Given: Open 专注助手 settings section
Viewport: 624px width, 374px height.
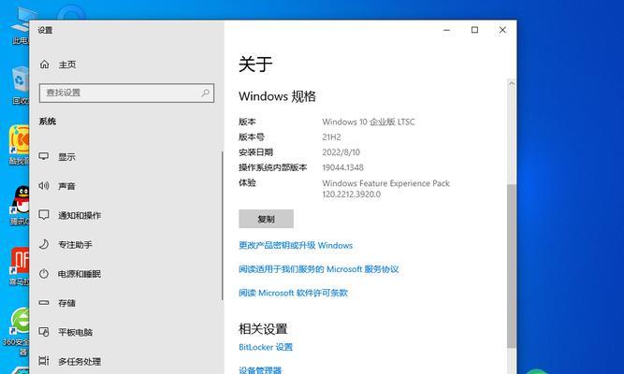Looking at the screenshot, I should pos(75,244).
